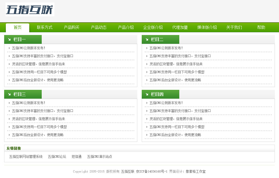Select the 首页 navigation tab
Image resolution: width=279 pixels, height=178 pixels.
click(17, 27)
